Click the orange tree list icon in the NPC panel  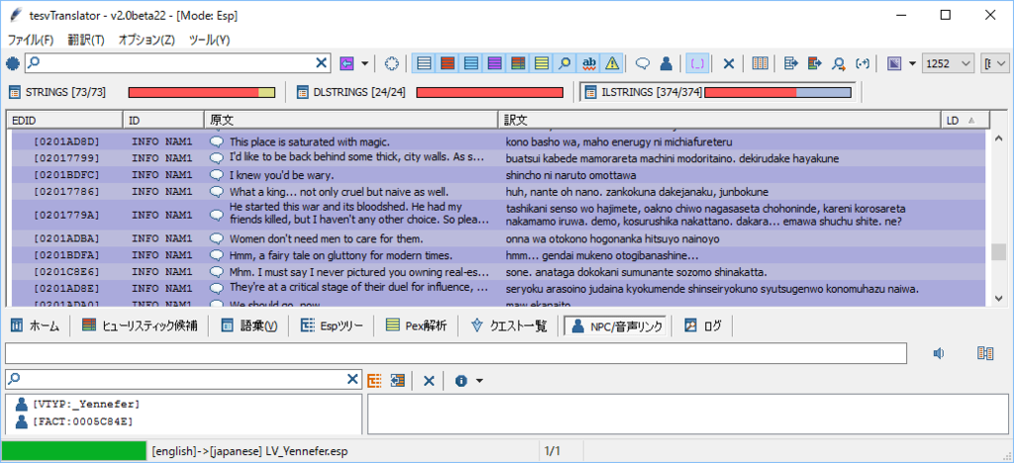tap(373, 380)
